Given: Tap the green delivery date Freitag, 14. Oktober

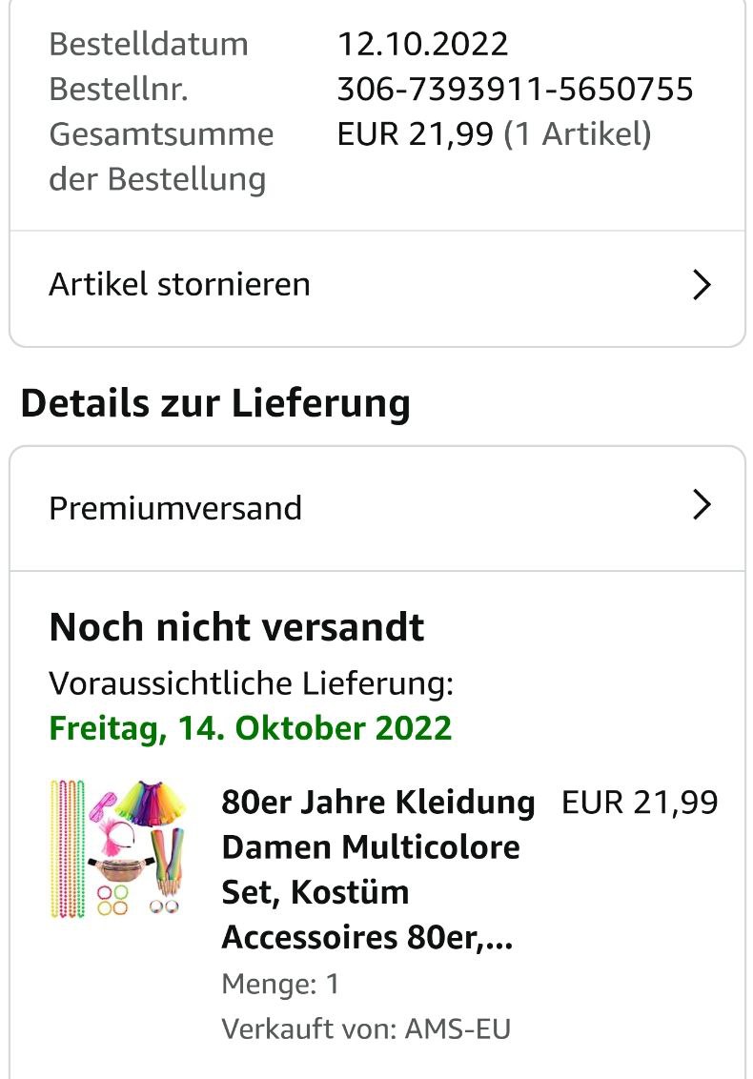Looking at the screenshot, I should (250, 728).
